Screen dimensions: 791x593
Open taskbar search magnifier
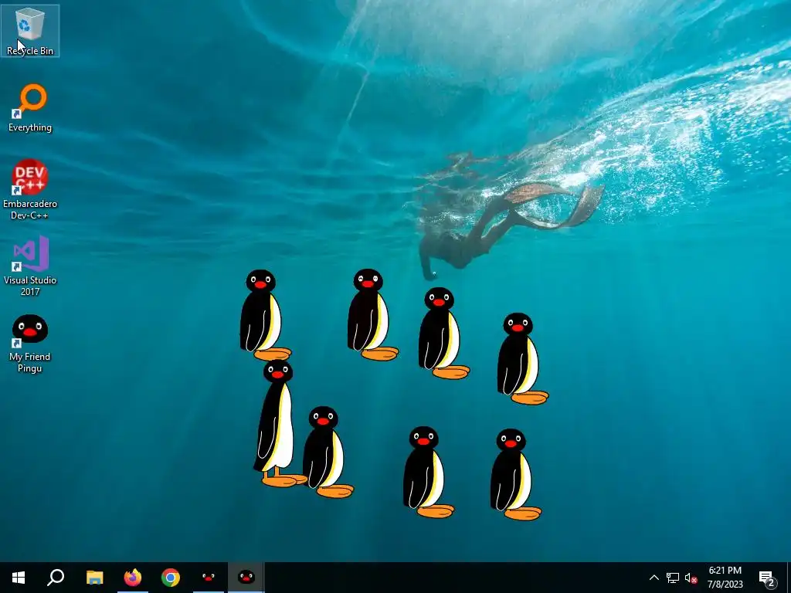pos(56,578)
